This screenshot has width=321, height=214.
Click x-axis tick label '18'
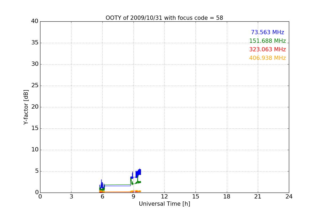click(x=227, y=197)
